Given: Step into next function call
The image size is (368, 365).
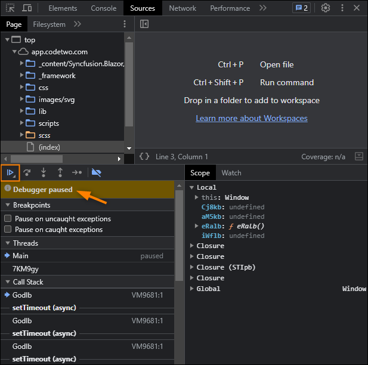Looking at the screenshot, I should 44,173.
